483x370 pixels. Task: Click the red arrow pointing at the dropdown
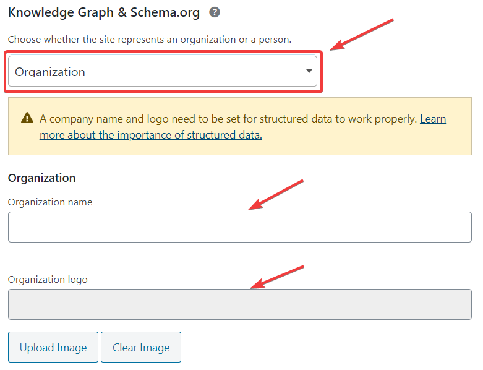coord(362,35)
